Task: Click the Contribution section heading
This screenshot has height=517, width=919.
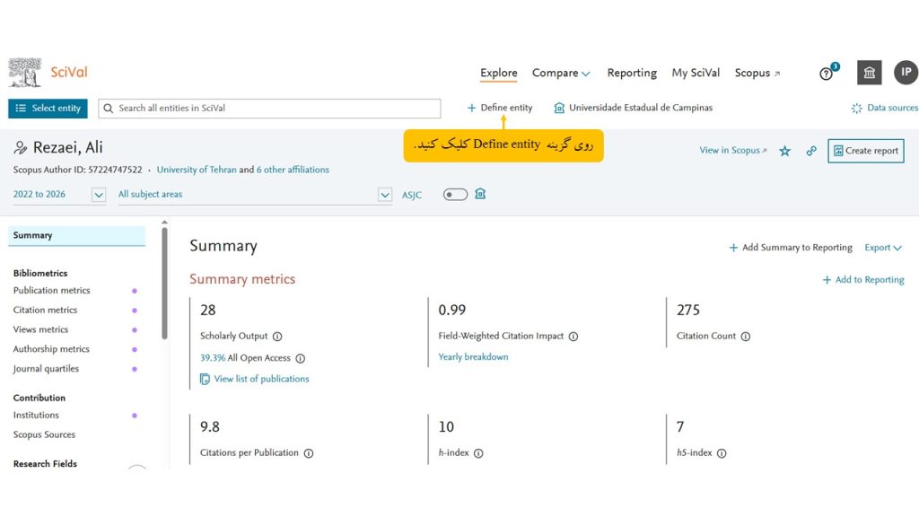Action: pyautogui.click(x=39, y=398)
